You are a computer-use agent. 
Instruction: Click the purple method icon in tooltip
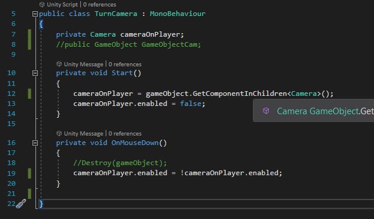(266, 111)
